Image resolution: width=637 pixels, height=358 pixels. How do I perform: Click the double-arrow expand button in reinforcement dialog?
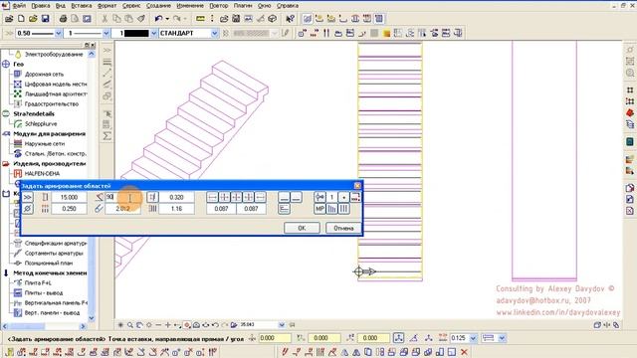pos(27,197)
